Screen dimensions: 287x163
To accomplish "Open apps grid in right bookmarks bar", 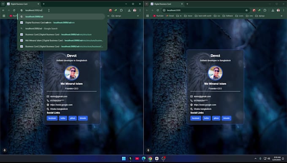I will (148, 16).
